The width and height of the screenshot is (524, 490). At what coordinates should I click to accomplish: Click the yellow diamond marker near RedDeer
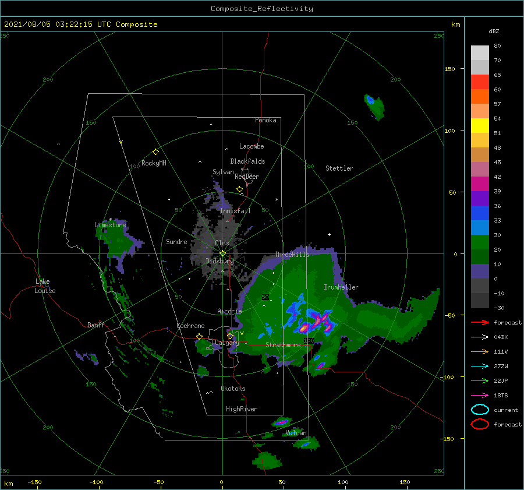click(240, 189)
